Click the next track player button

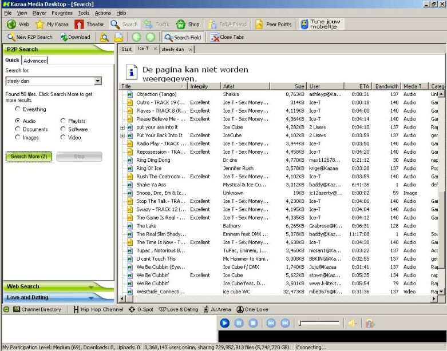coord(285,323)
